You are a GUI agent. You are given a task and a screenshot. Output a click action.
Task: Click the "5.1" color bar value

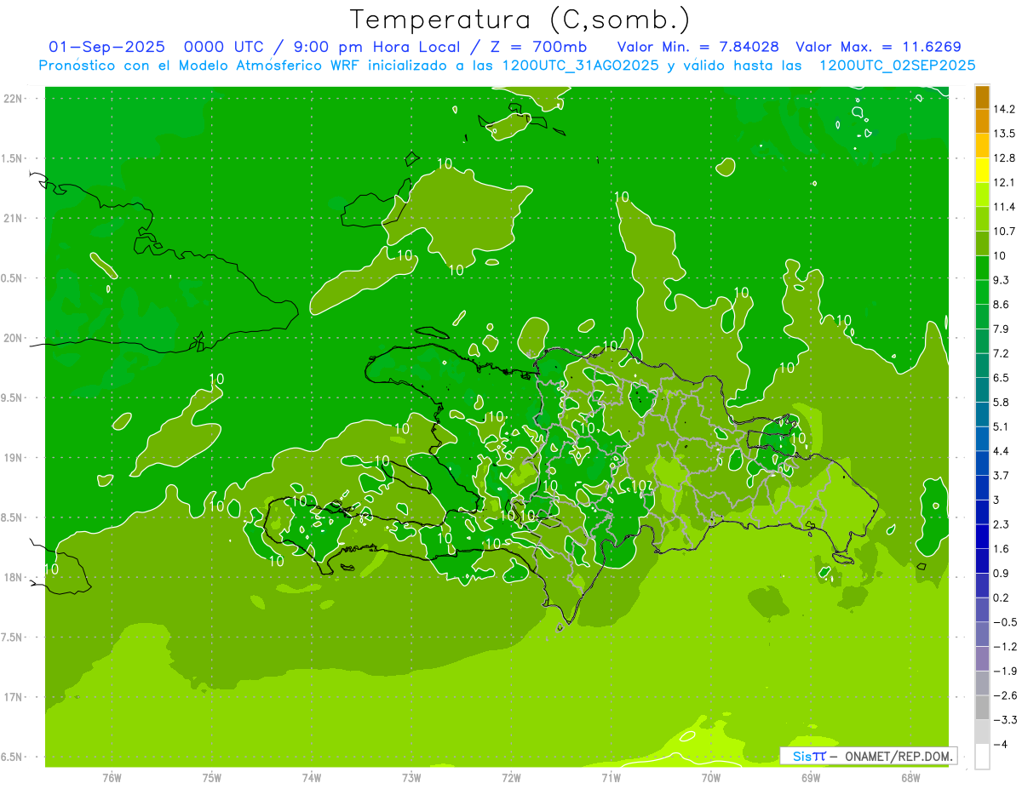pyautogui.click(x=1002, y=426)
